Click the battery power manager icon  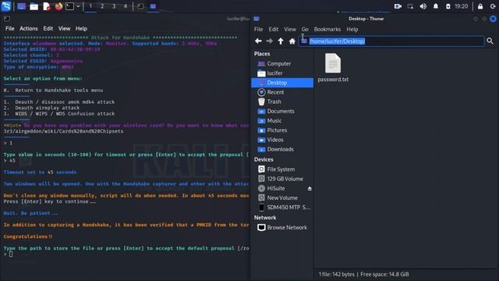click(x=448, y=6)
